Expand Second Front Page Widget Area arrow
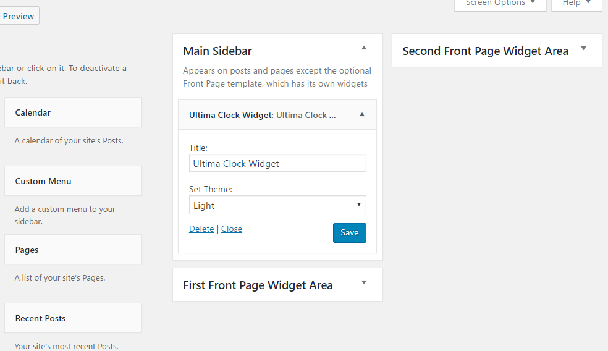This screenshot has width=608, height=351. (x=583, y=48)
